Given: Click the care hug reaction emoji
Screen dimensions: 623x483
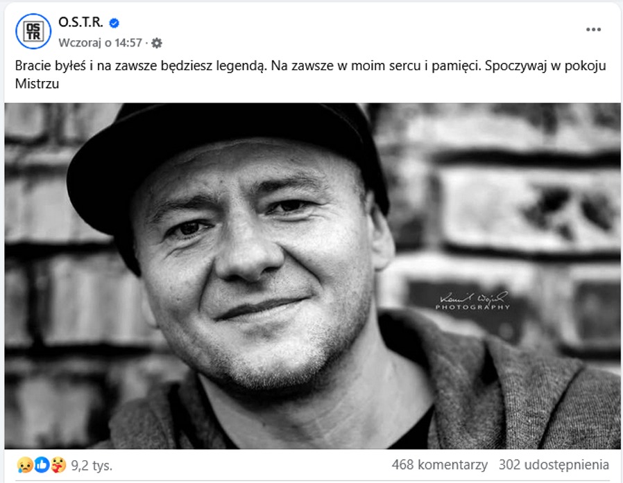Looking at the screenshot, I should coord(58,465).
